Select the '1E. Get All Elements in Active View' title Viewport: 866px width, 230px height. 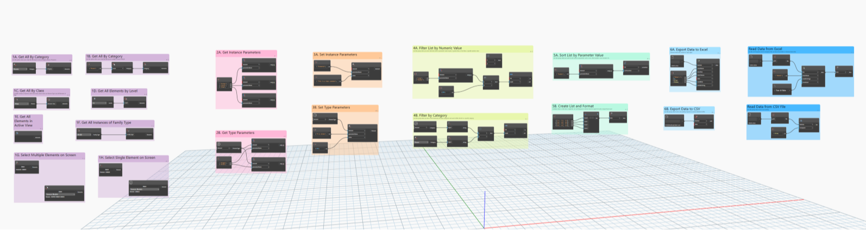coord(23,121)
